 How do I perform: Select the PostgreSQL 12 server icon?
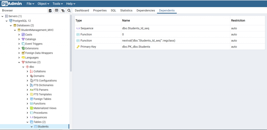pyautogui.click(x=11, y=21)
